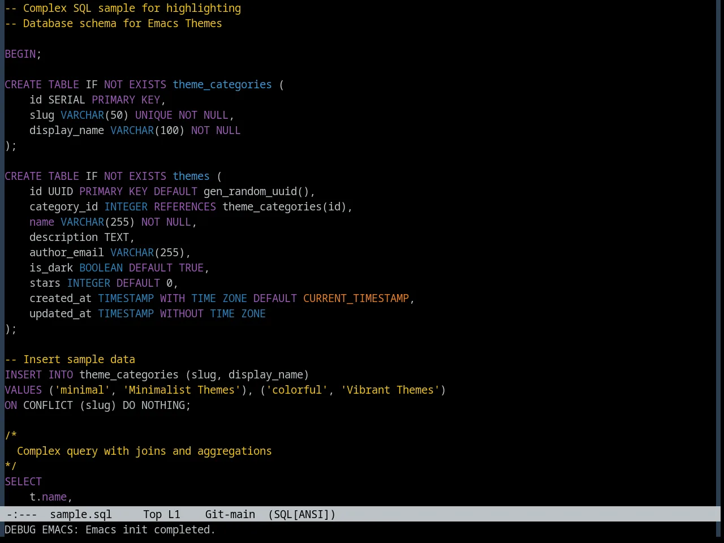Click 'name' column in themes table
Viewport: 724px width, 543px height.
pos(42,222)
